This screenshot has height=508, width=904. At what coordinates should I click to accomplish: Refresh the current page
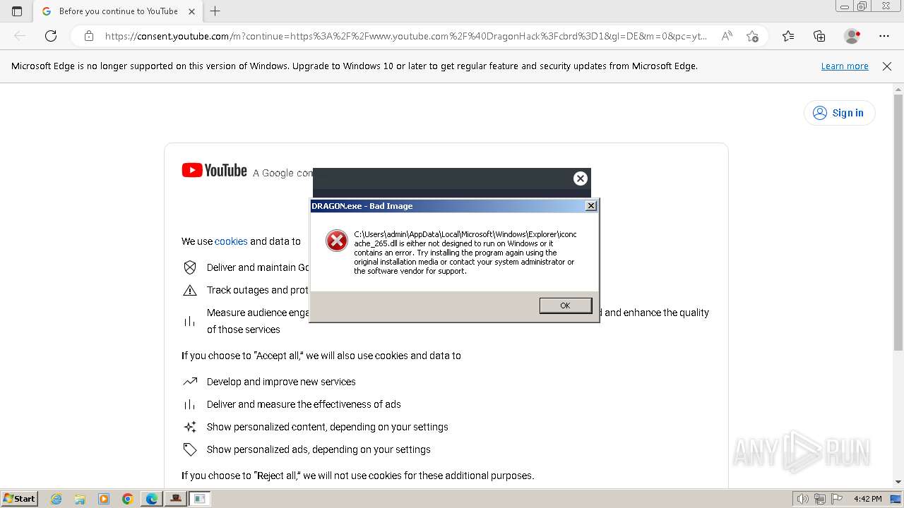51,36
